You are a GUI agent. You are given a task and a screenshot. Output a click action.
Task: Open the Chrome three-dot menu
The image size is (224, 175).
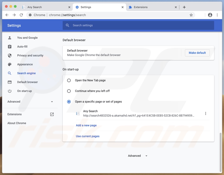[x=217, y=15]
